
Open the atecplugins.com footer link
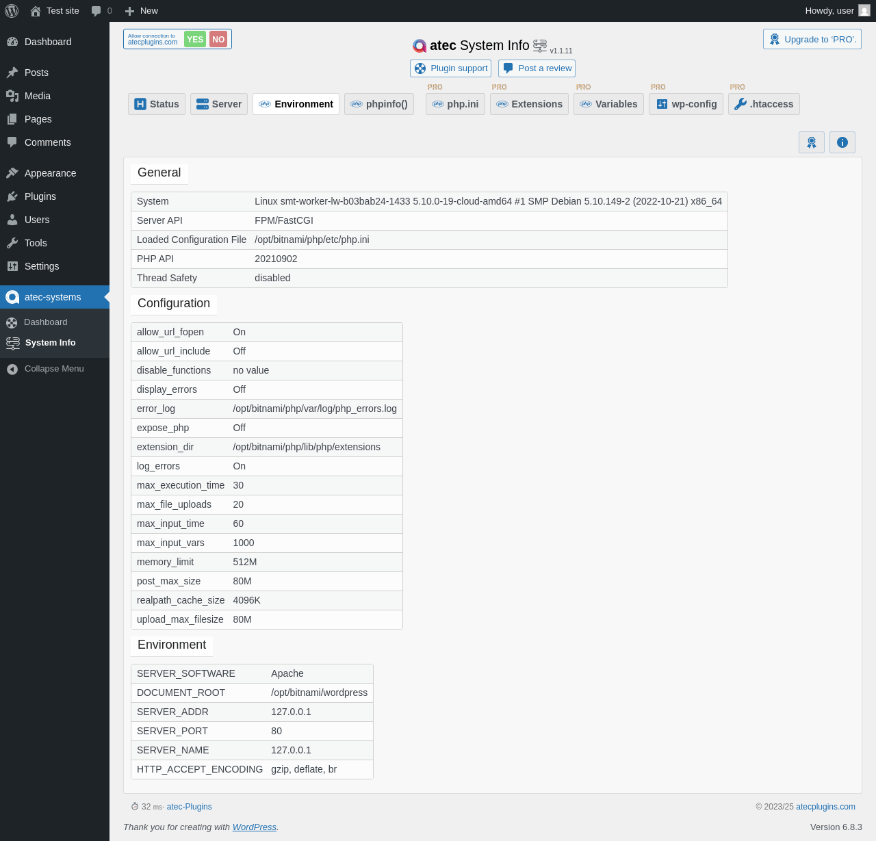coord(825,807)
